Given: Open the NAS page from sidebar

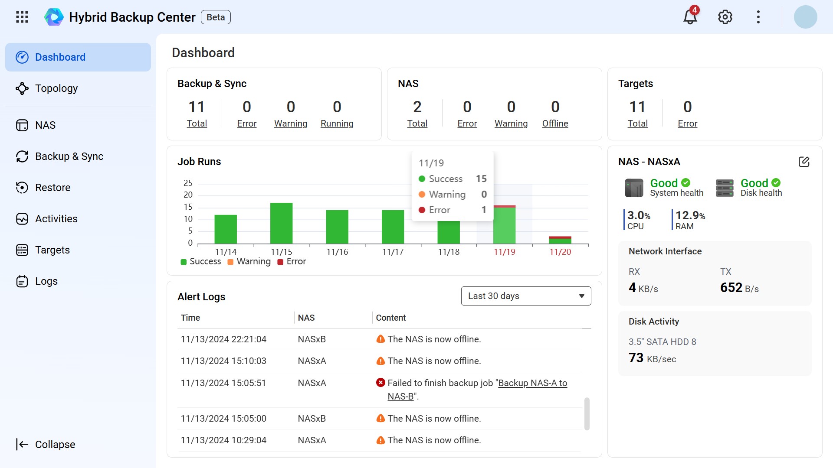Looking at the screenshot, I should click(x=78, y=125).
